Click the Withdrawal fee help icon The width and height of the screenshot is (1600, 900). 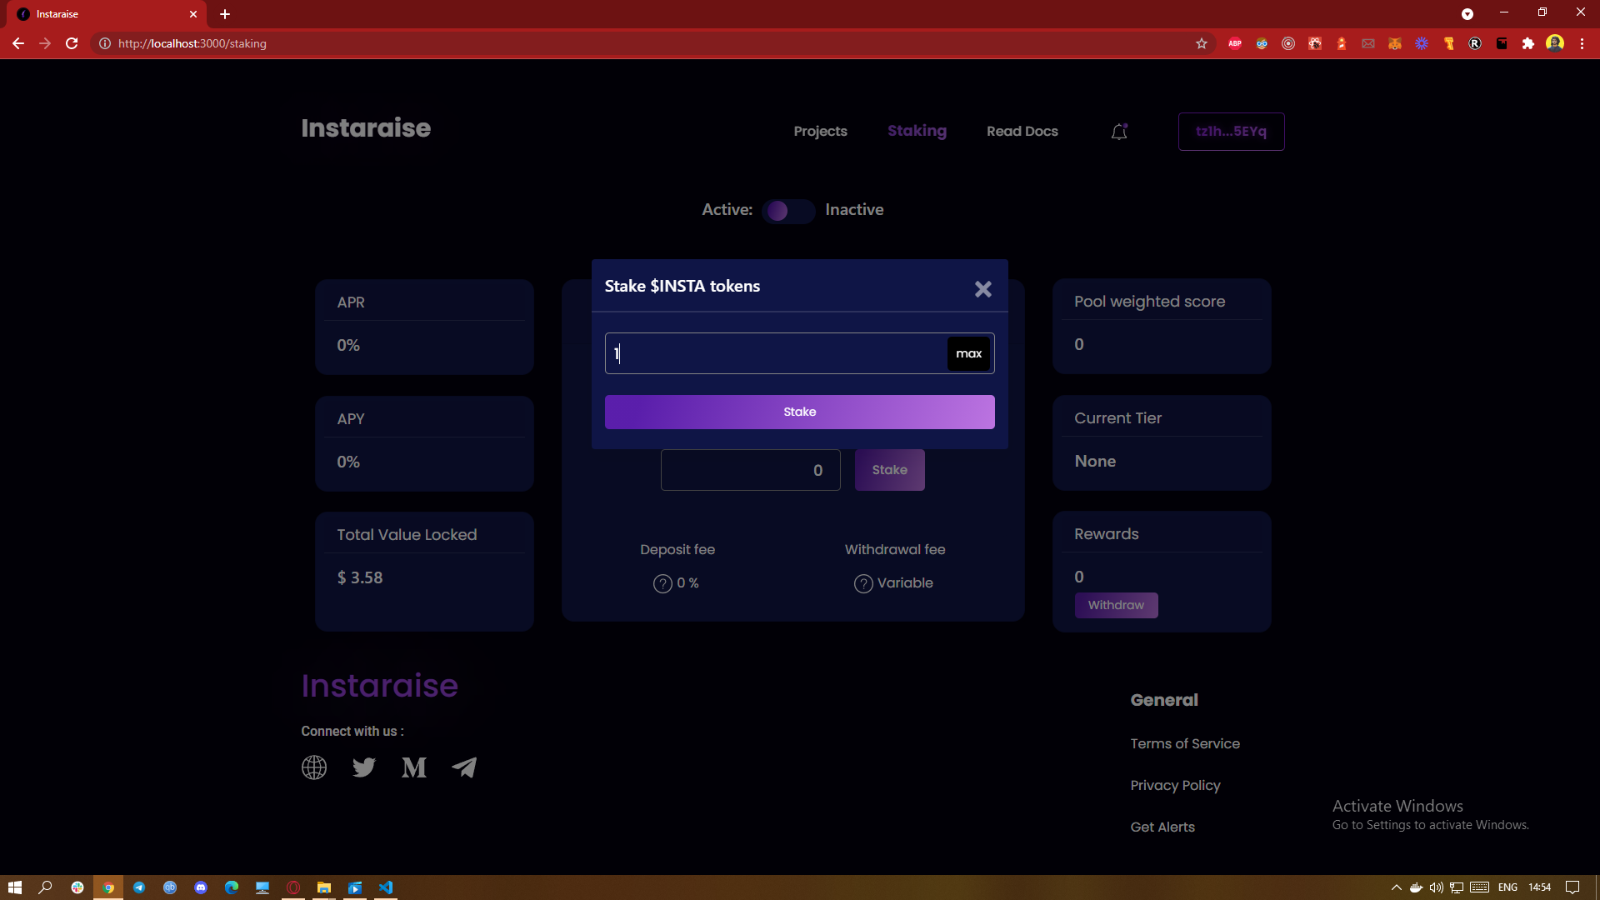pos(863,583)
